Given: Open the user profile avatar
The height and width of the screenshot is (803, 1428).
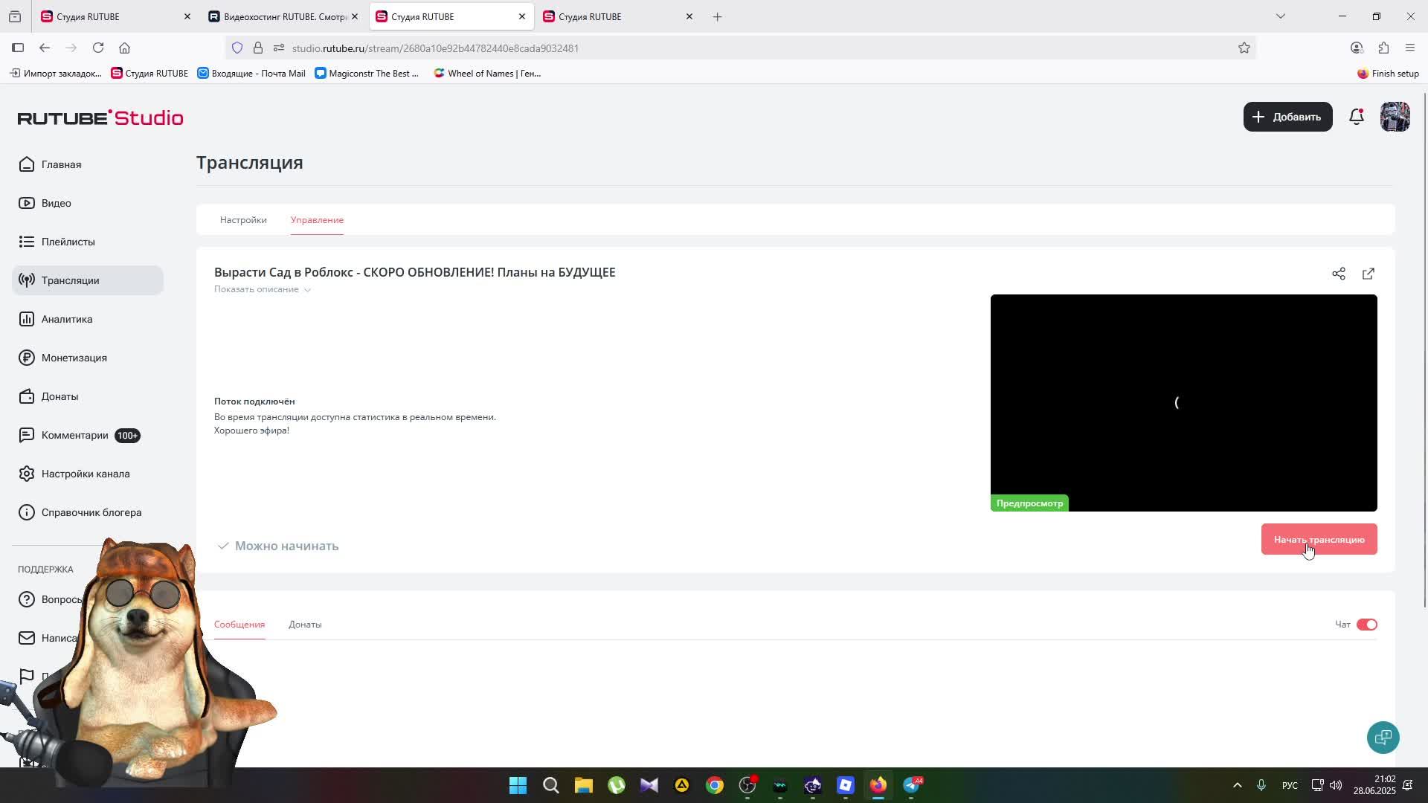Looking at the screenshot, I should (1395, 117).
